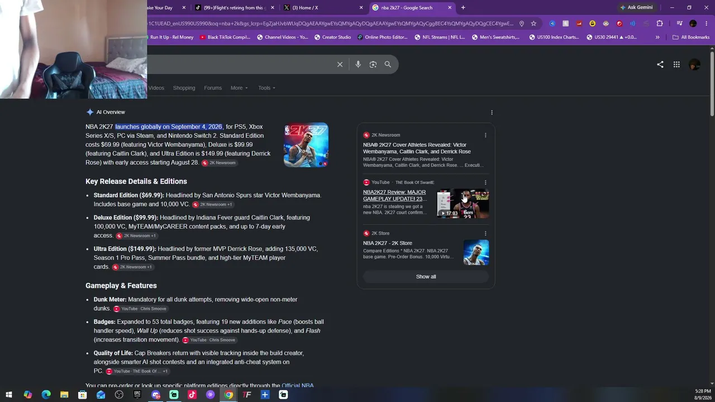
Task: Open a new browser tab
Action: pyautogui.click(x=463, y=8)
